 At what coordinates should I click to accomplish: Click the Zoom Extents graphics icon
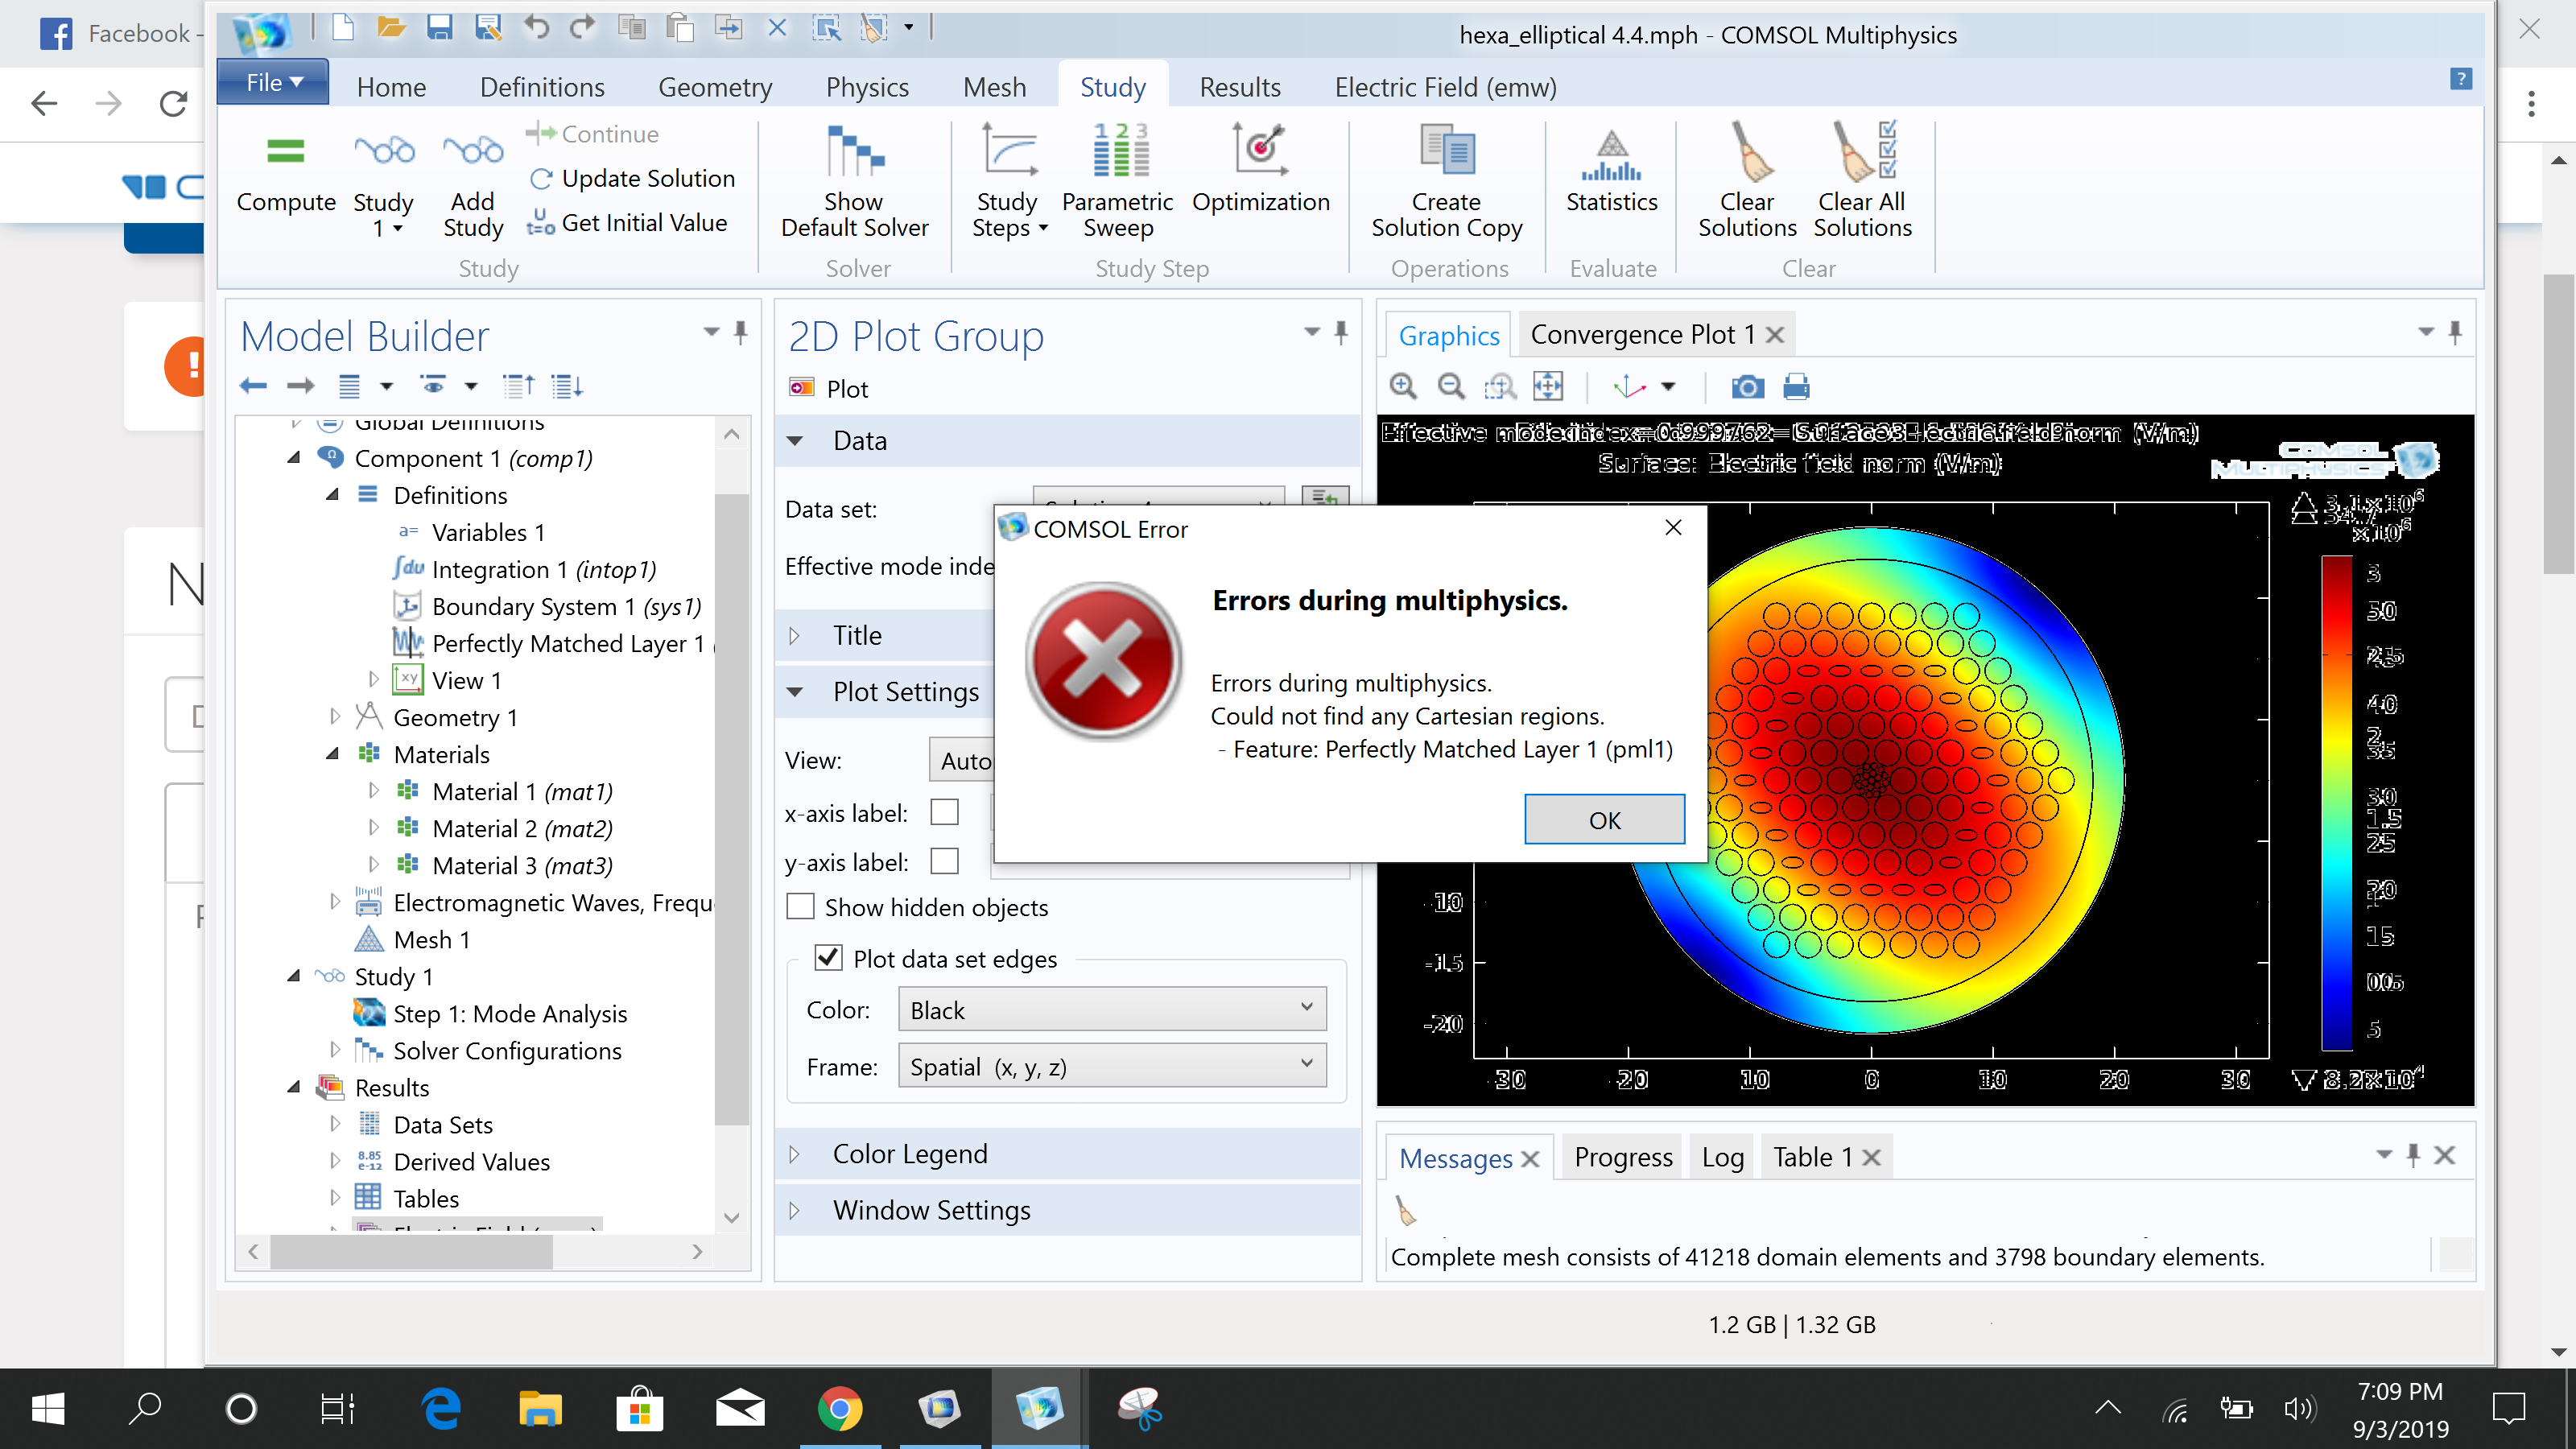point(1547,386)
